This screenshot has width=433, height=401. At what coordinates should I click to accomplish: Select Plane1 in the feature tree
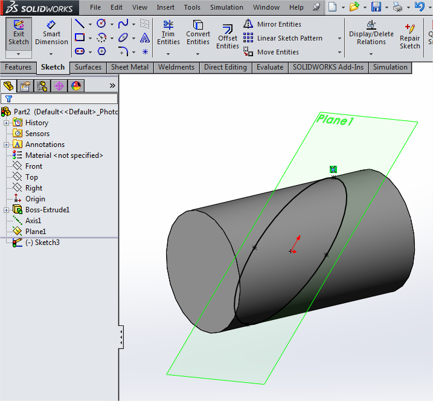click(35, 232)
